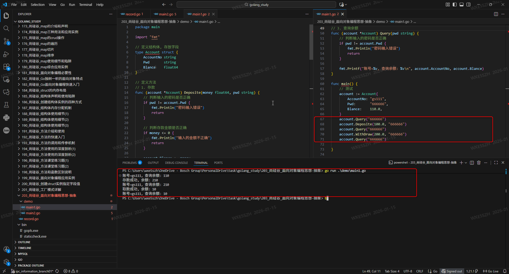Launch a new terminal with plus icon
The image size is (509, 274).
(x=461, y=163)
